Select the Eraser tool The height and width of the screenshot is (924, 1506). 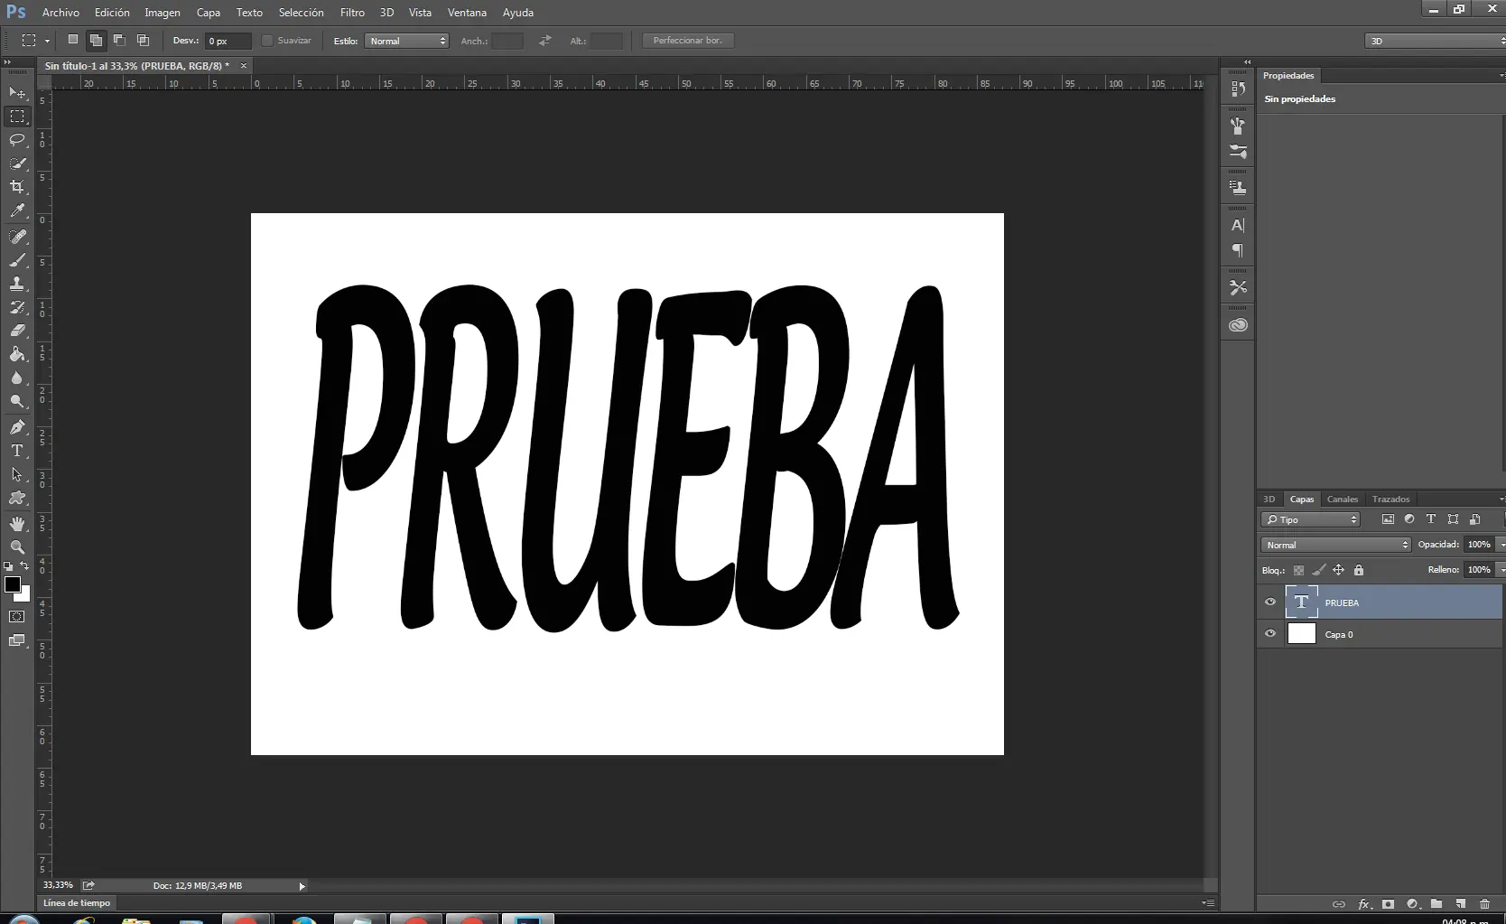click(x=17, y=331)
